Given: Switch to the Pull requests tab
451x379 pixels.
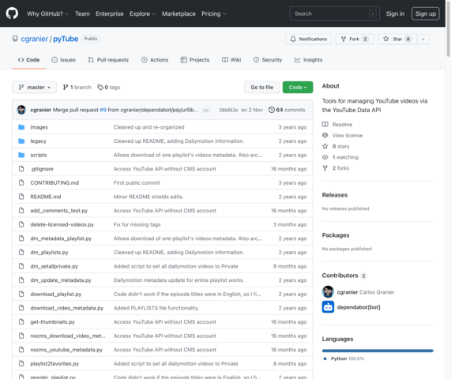Looking at the screenshot, I should [x=108, y=60].
